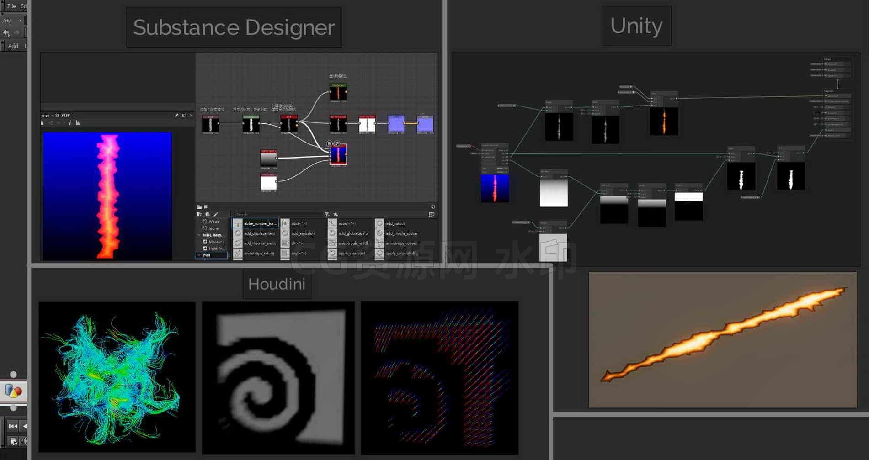Open the library filter options icon
Image resolution: width=869 pixels, height=460 pixels.
pyautogui.click(x=327, y=214)
